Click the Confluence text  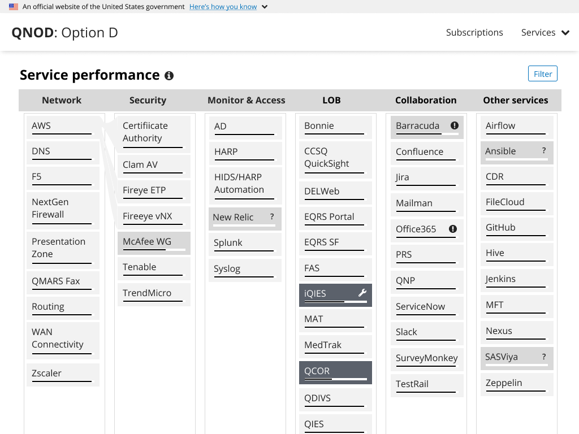click(420, 151)
